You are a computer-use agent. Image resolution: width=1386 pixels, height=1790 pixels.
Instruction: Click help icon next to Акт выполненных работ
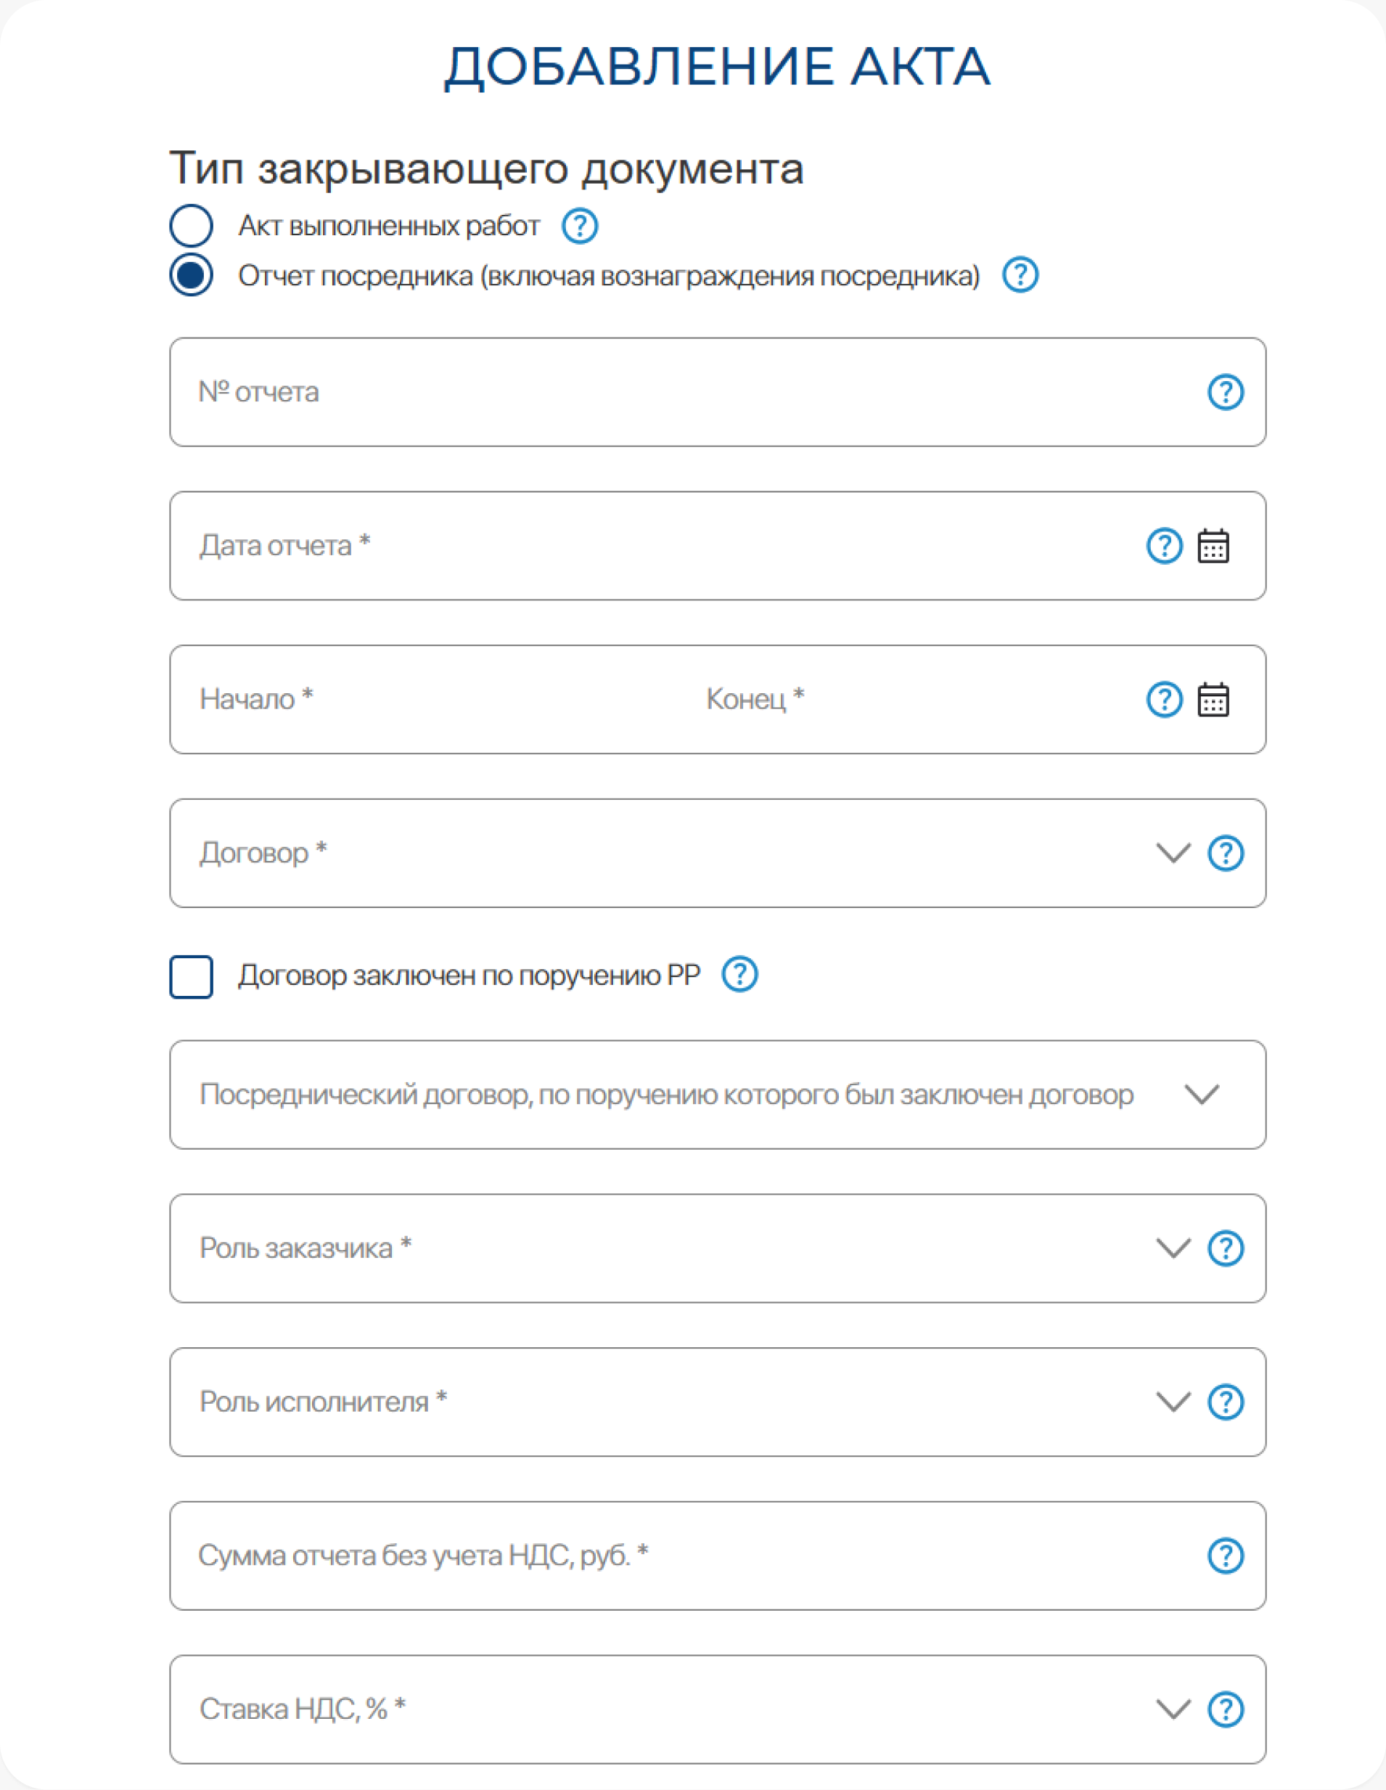click(x=579, y=226)
